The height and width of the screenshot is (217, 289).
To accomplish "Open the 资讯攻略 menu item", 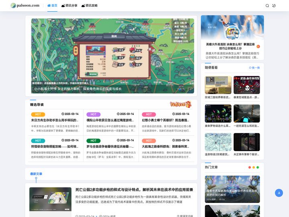I will pyautogui.click(x=90, y=6).
